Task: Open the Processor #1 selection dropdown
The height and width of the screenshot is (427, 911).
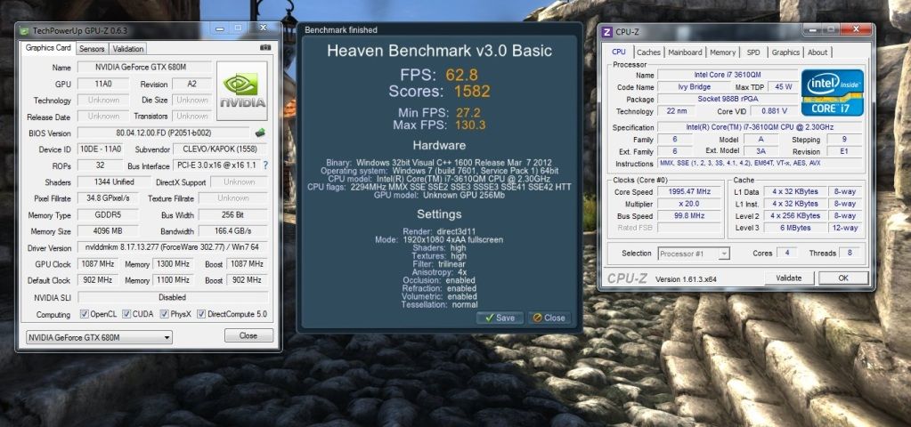Action: coord(694,254)
